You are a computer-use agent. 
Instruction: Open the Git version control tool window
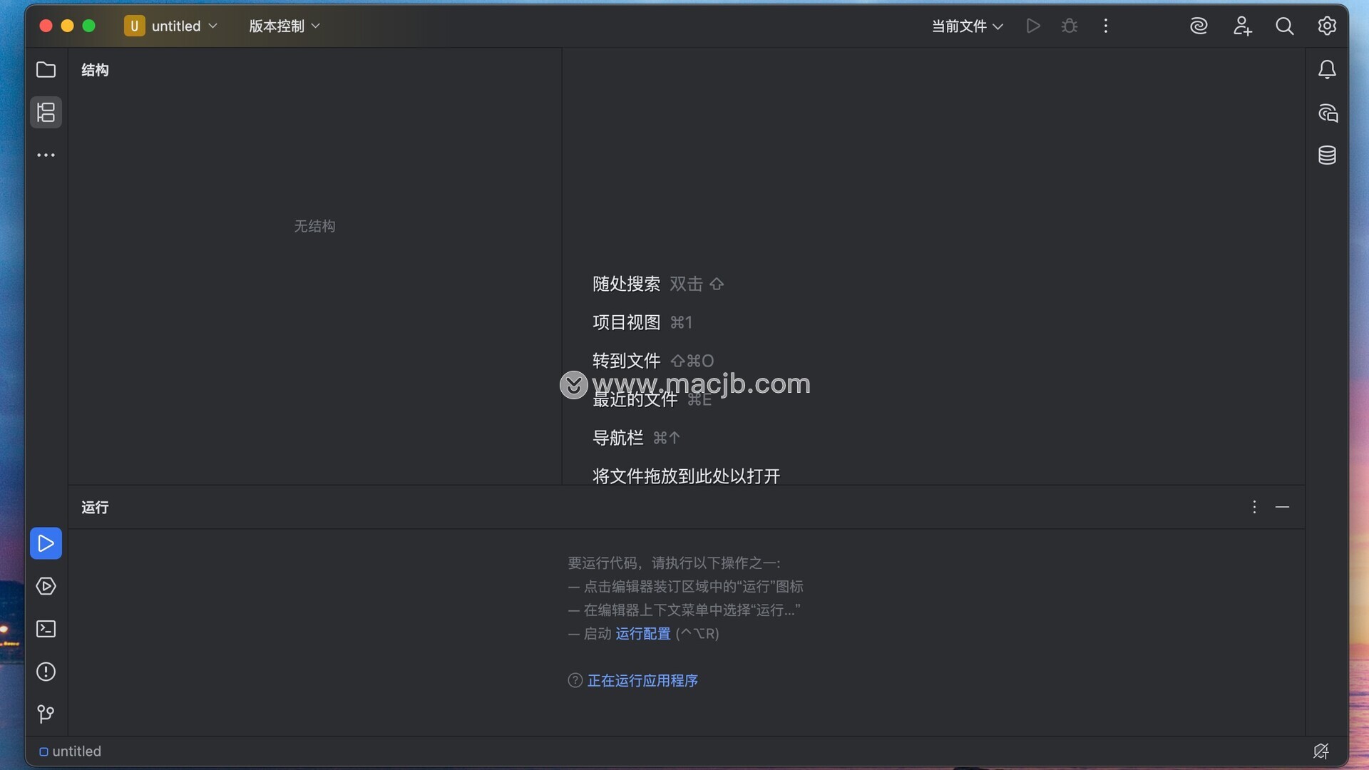46,714
